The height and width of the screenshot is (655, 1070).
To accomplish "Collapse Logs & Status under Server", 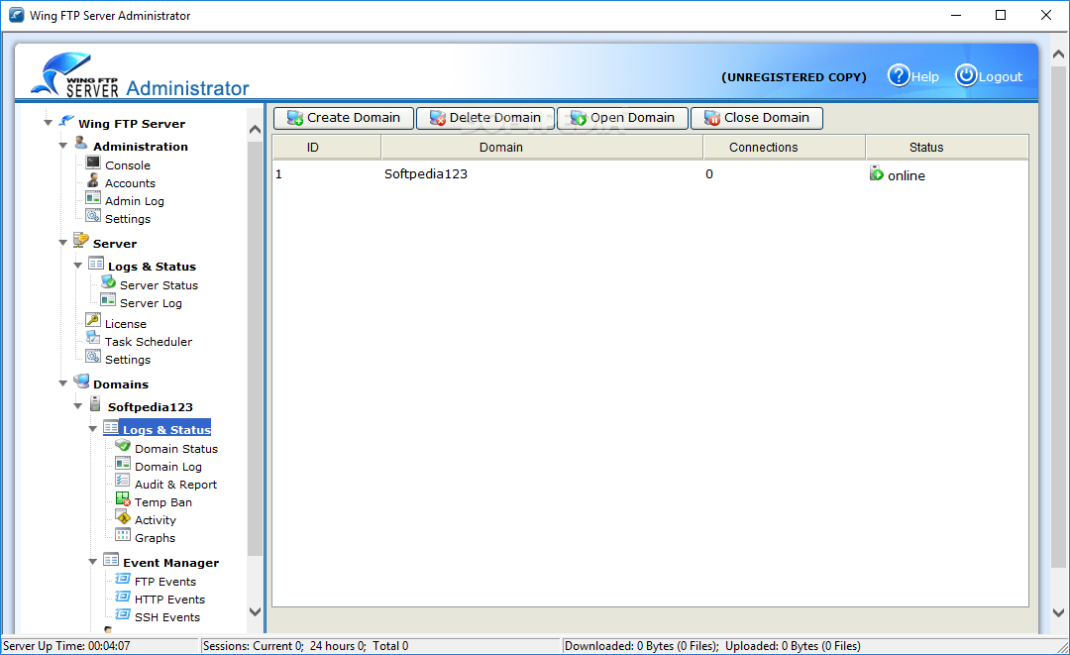I will 78,266.
